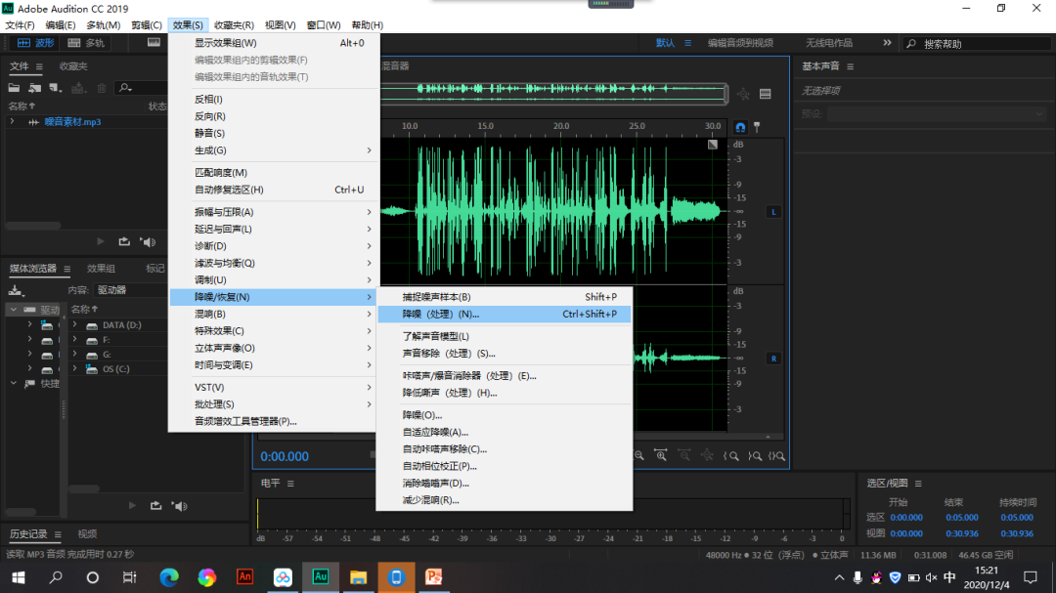Click the zoom in at in-point icon
Image resolution: width=1056 pixels, height=593 pixels.
point(731,455)
